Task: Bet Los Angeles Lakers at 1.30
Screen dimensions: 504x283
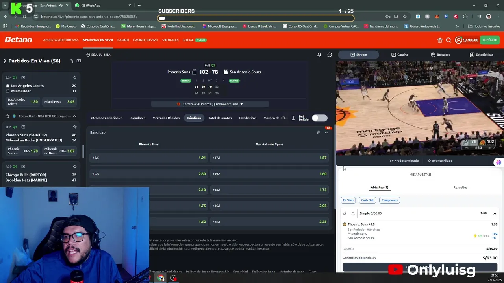Action: [23, 102]
